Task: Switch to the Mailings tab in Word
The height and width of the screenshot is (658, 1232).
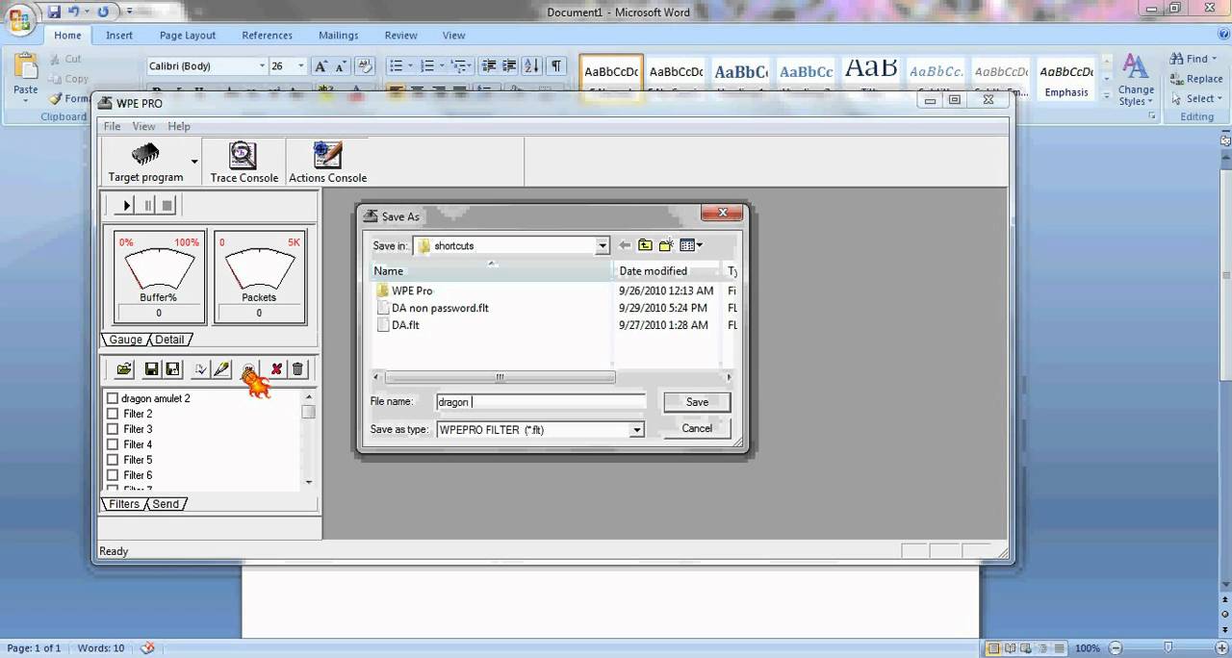Action: point(338,36)
